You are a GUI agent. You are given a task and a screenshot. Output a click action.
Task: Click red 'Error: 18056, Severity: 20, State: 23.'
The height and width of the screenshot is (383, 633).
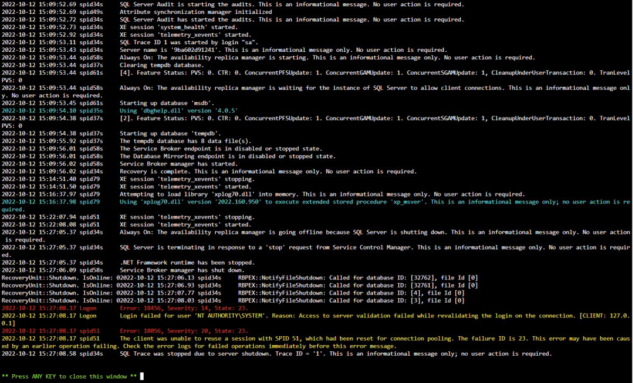point(184,331)
